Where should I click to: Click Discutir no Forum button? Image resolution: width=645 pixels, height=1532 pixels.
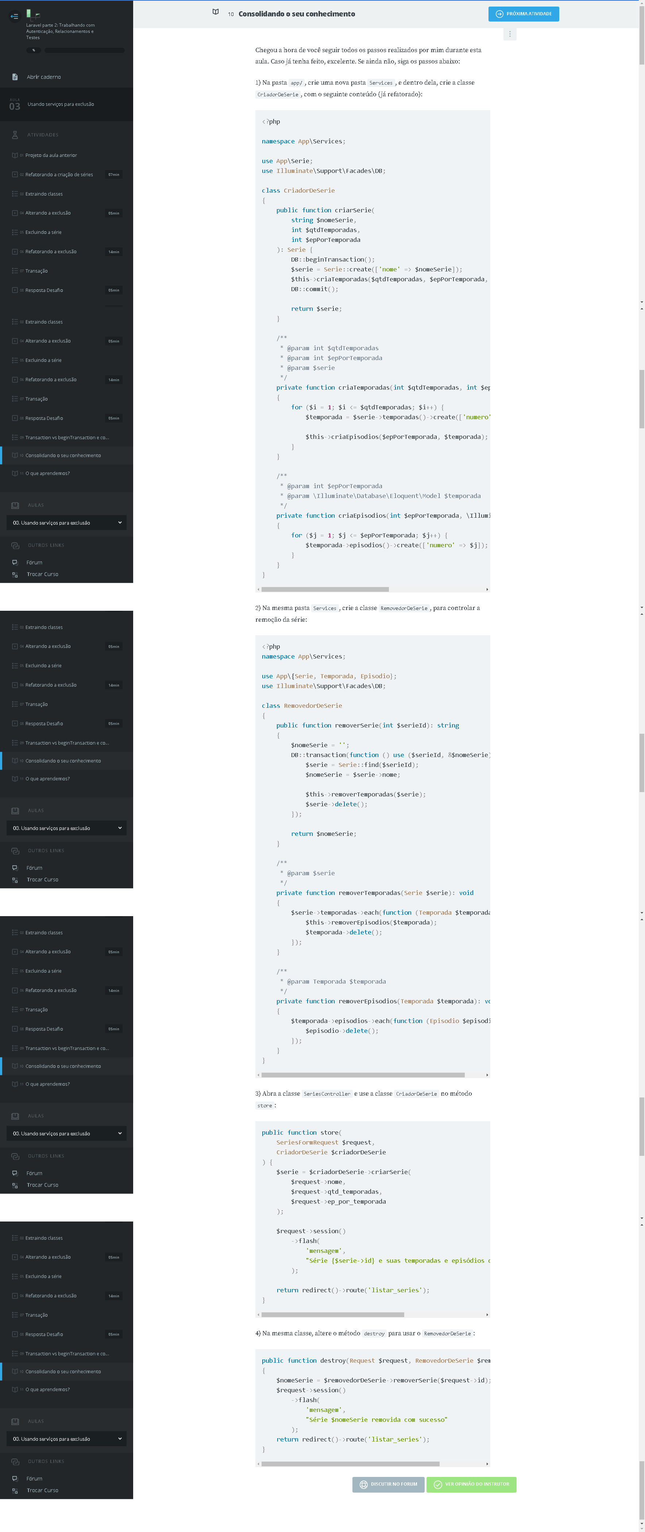click(x=388, y=1484)
